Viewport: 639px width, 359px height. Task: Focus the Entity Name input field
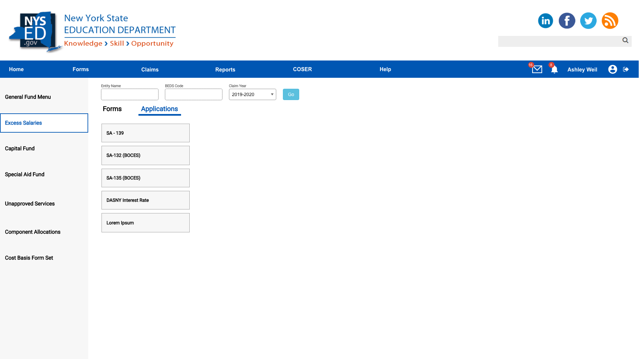pyautogui.click(x=130, y=94)
